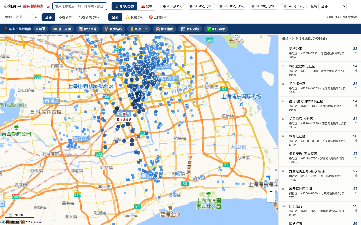
Task: Click the S32 highway shield
Action: 99,154
